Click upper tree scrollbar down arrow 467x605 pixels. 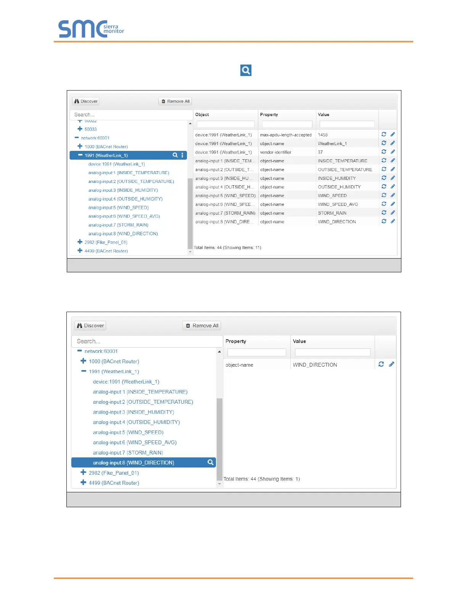190,252
